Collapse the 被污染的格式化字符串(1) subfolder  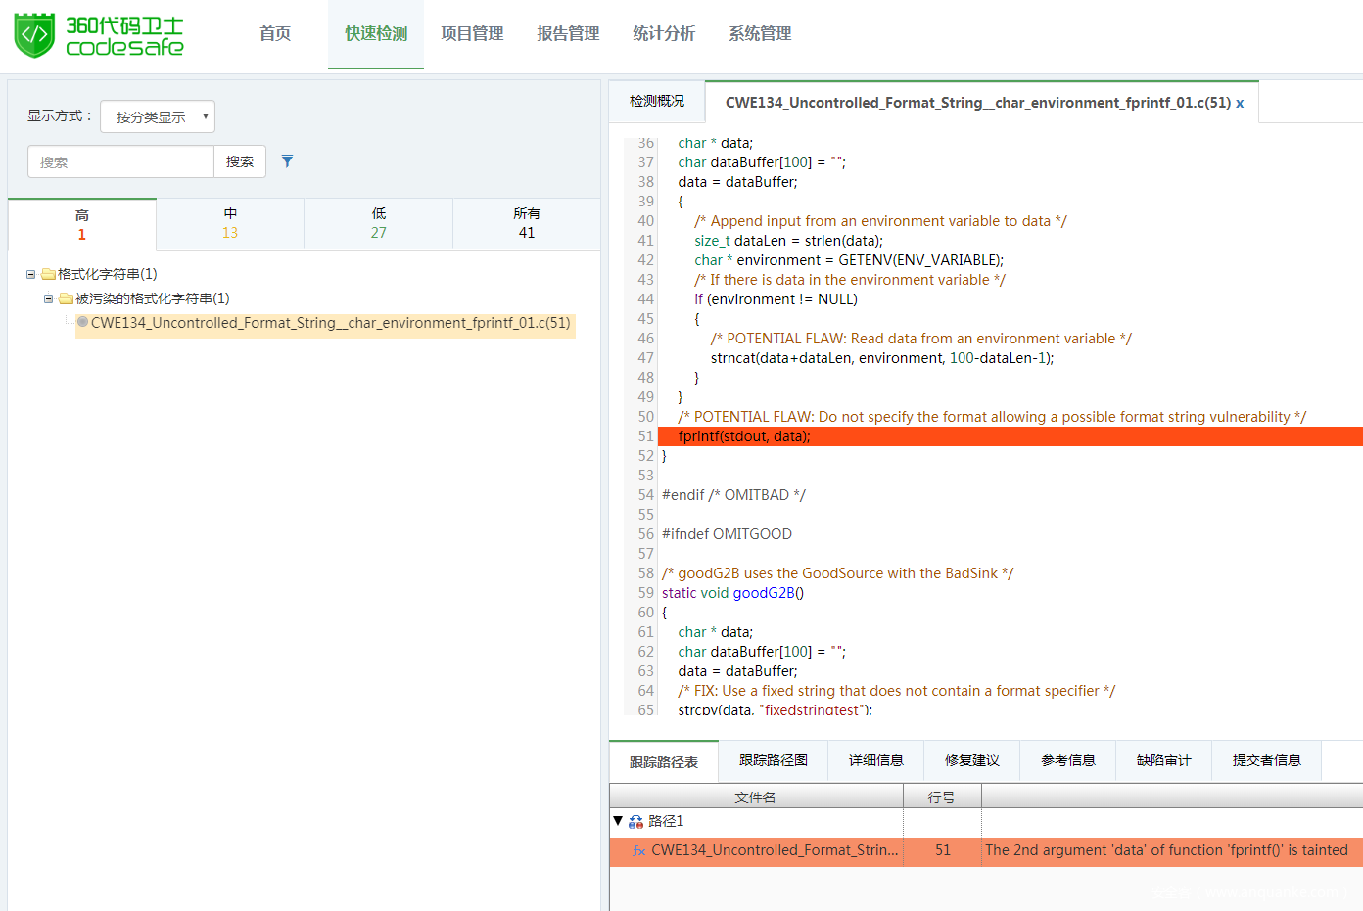pos(48,298)
